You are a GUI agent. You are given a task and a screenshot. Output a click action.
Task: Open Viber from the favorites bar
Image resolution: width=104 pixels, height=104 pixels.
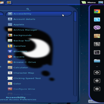click(97, 28)
